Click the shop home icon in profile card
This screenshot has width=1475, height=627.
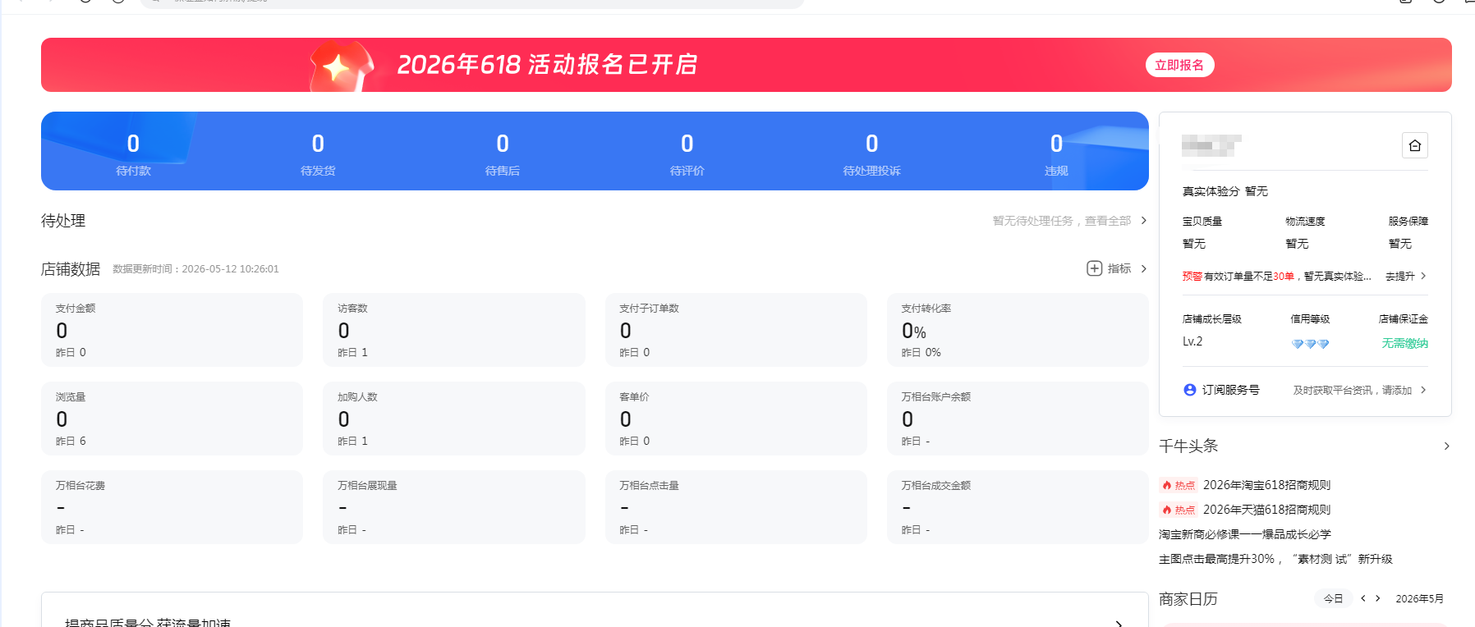(1415, 145)
